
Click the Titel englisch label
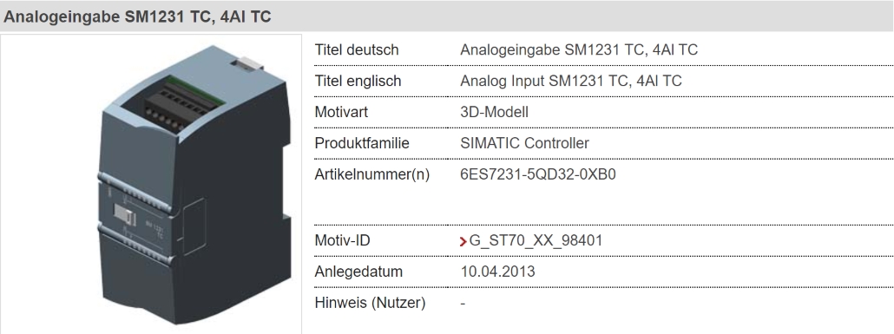pos(358,82)
